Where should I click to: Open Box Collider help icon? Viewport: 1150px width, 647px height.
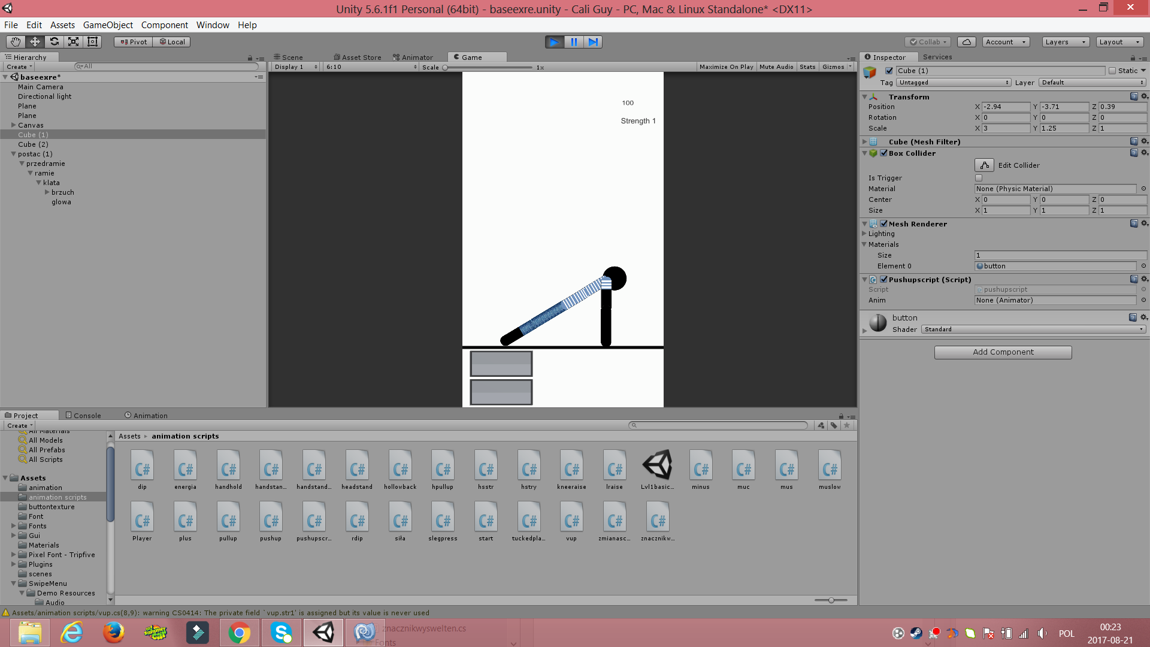tap(1134, 153)
